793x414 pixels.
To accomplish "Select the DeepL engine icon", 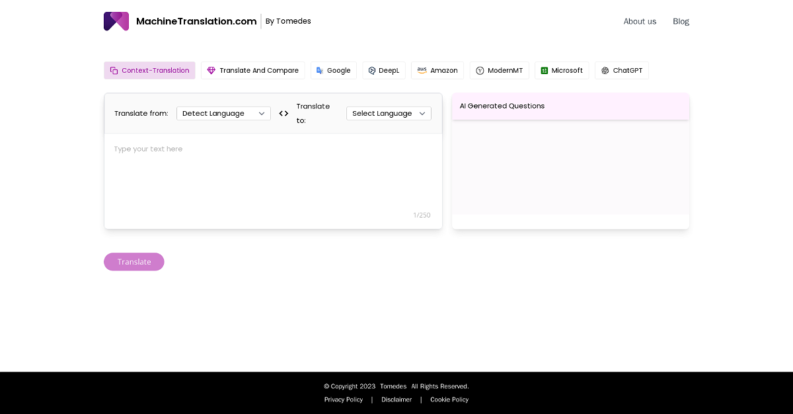I will tap(372, 71).
